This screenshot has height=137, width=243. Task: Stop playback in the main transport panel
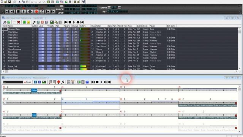(x=18, y=11)
